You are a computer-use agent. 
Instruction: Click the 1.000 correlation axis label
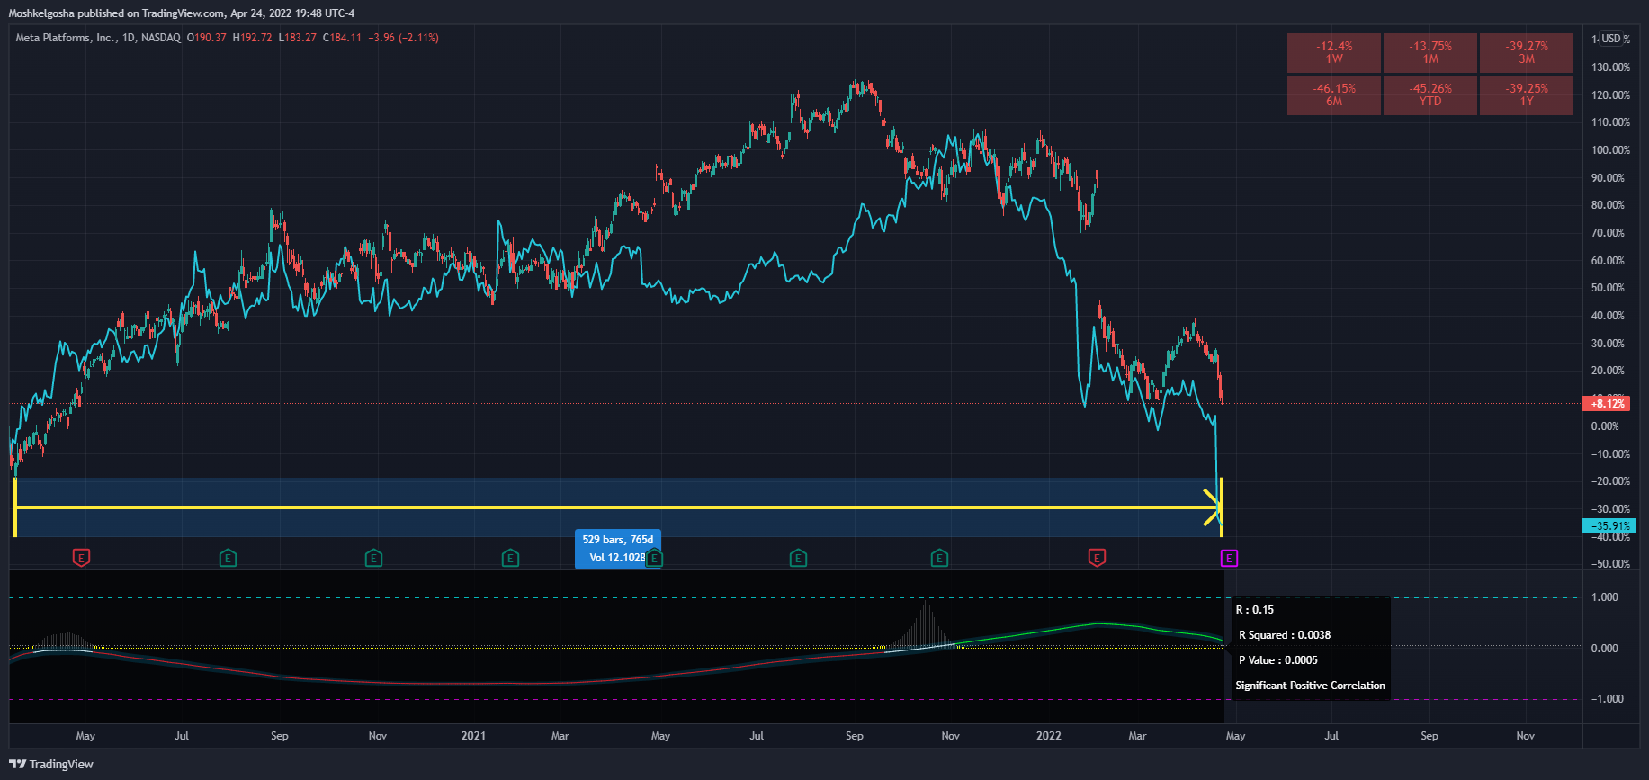click(1605, 597)
